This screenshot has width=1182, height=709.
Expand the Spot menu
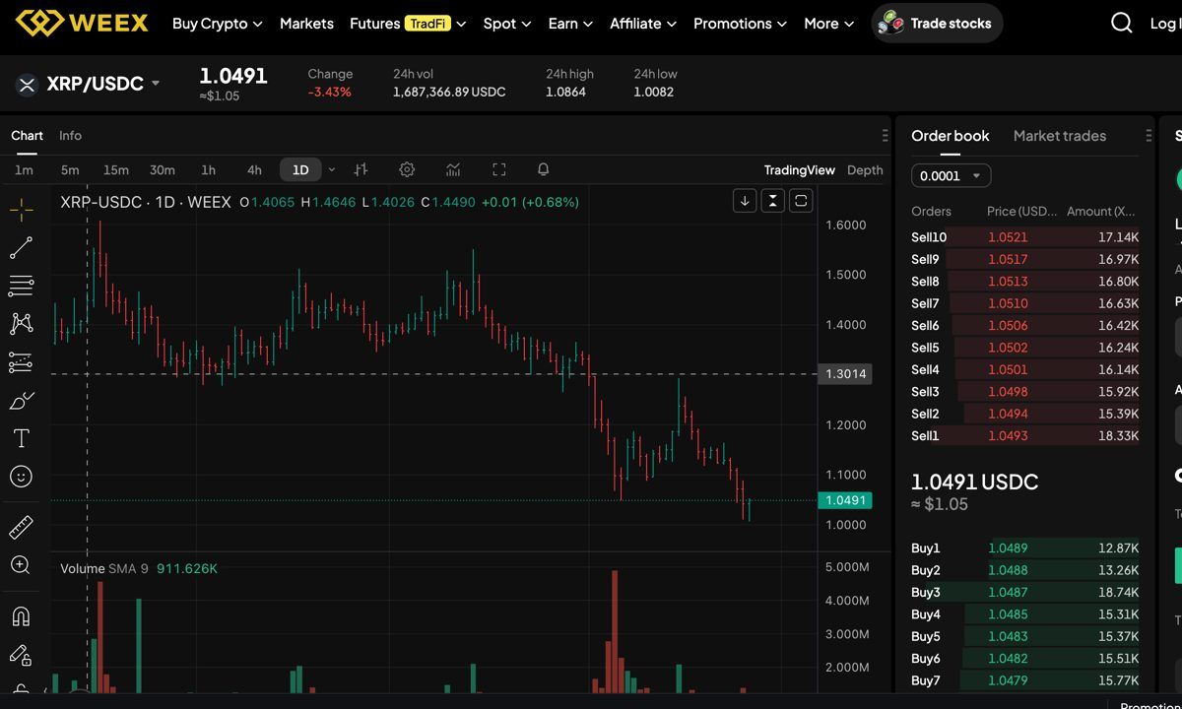507,23
